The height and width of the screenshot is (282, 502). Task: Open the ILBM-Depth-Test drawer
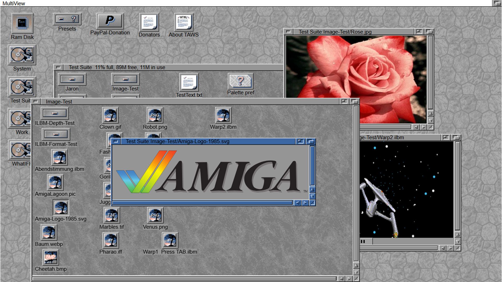pos(54,113)
